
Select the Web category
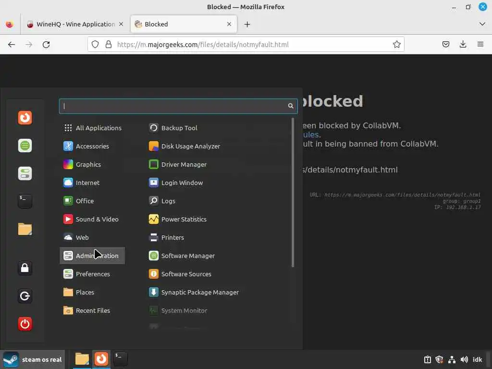(92, 237)
